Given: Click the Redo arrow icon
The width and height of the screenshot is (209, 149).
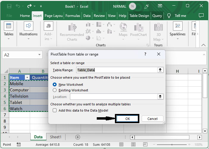Looking at the screenshot, I should tap(29, 6).
